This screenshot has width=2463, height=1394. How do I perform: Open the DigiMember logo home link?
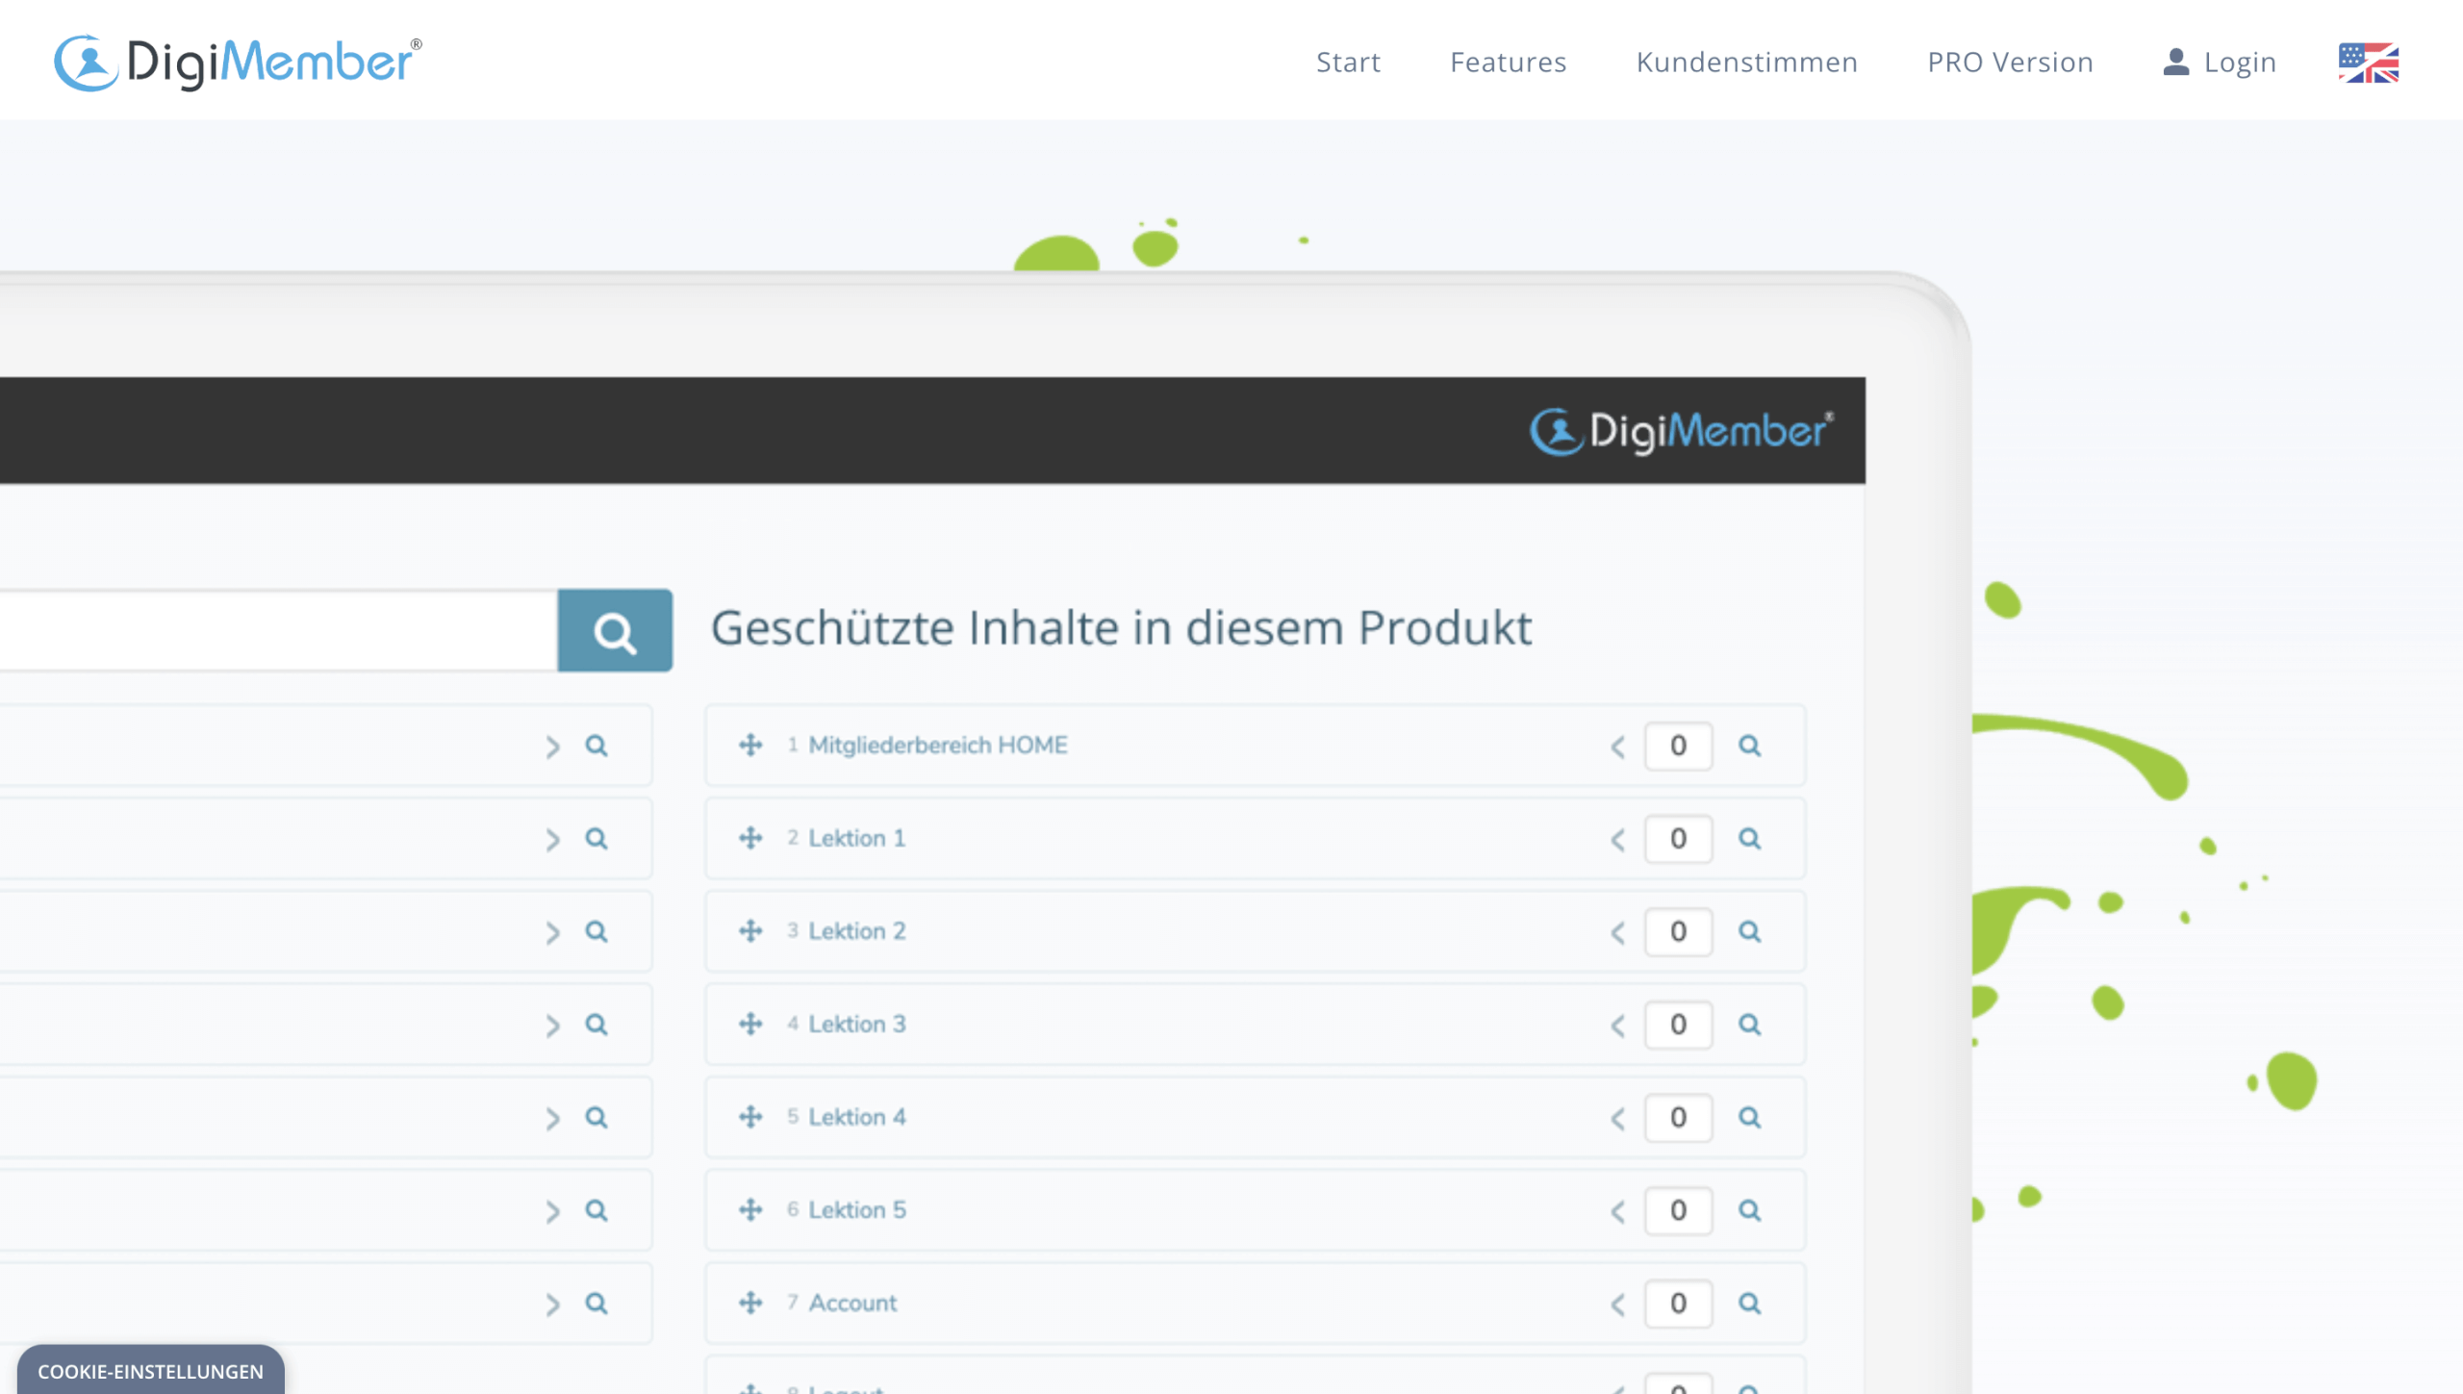pyautogui.click(x=238, y=63)
